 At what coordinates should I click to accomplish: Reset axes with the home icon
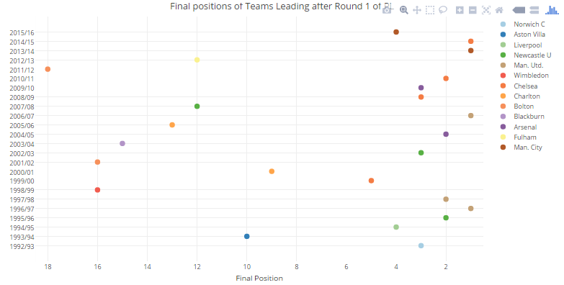pos(499,10)
